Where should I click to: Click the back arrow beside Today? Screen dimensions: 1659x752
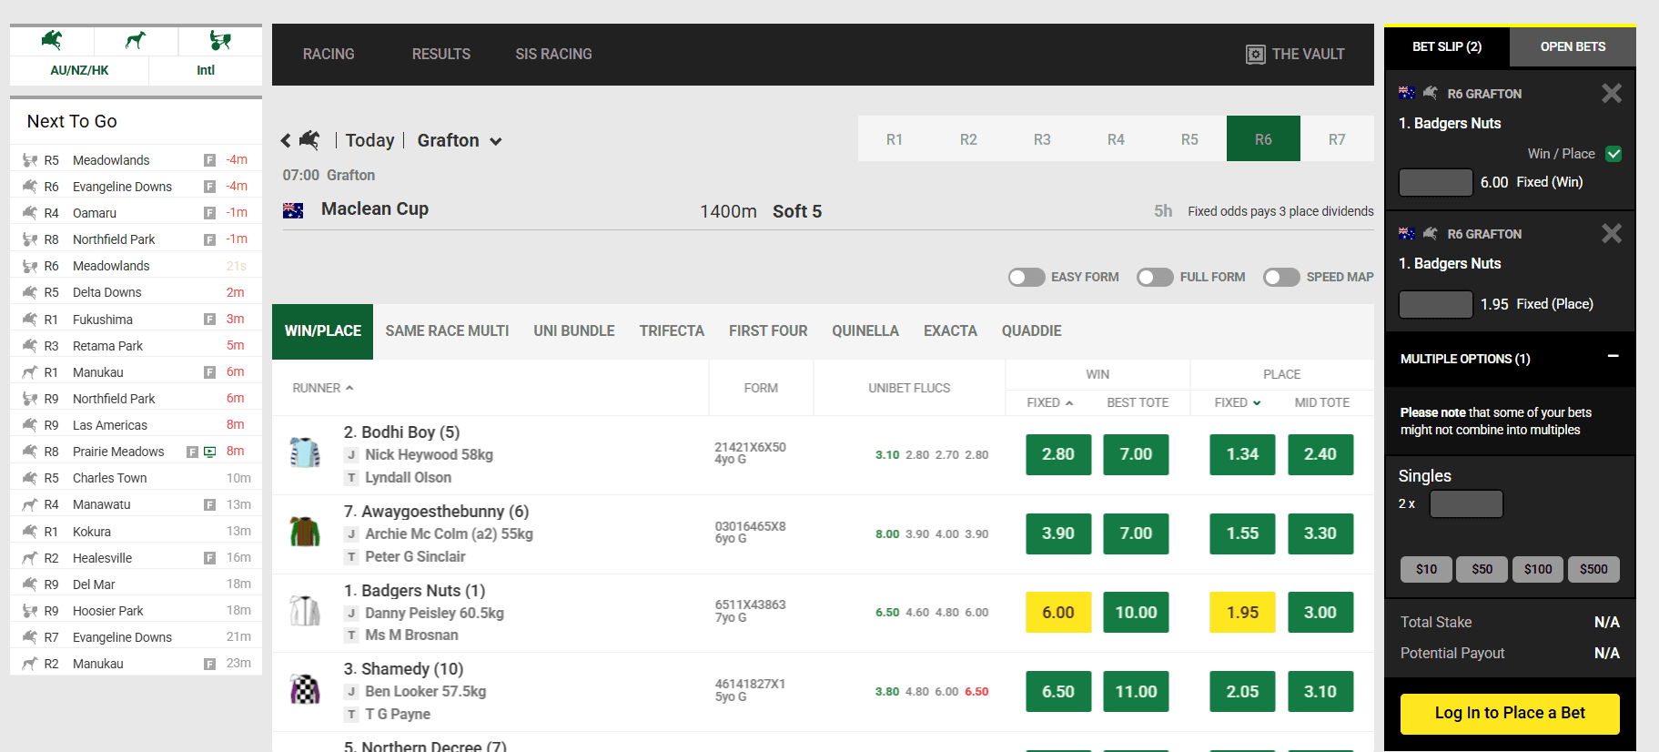pos(286,140)
